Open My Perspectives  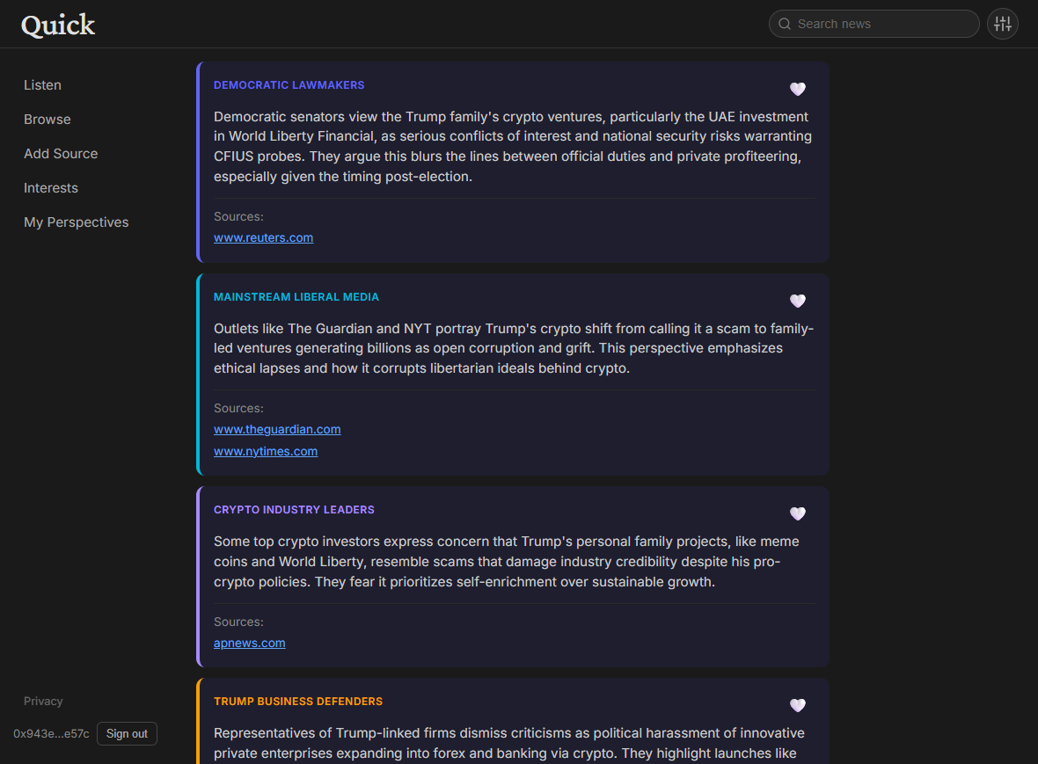coord(76,222)
